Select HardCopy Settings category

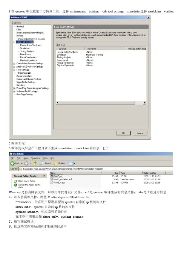click(25, 94)
